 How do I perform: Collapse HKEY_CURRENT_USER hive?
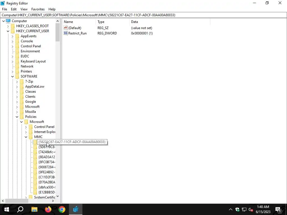pos(8,31)
